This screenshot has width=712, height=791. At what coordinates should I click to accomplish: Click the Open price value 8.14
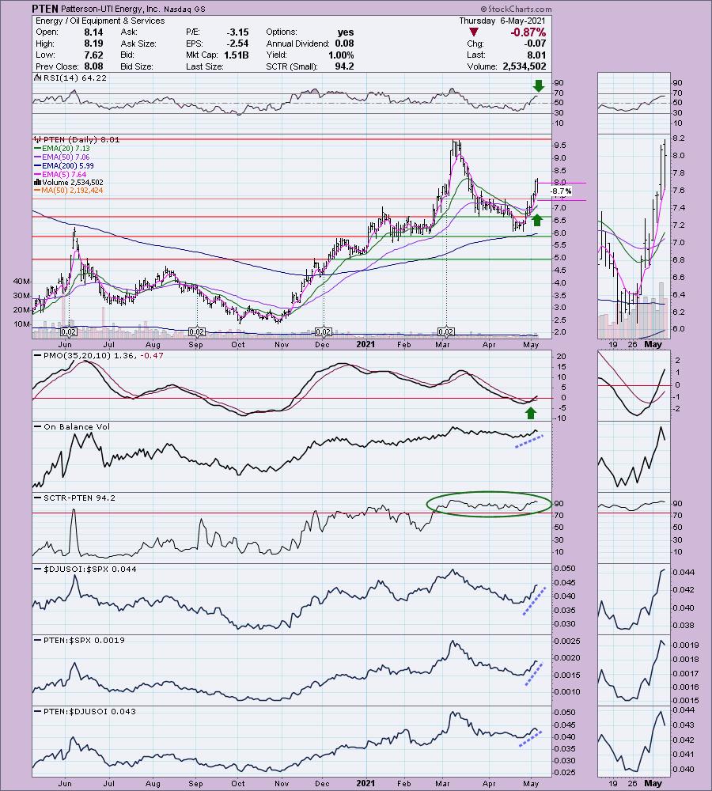(x=93, y=32)
